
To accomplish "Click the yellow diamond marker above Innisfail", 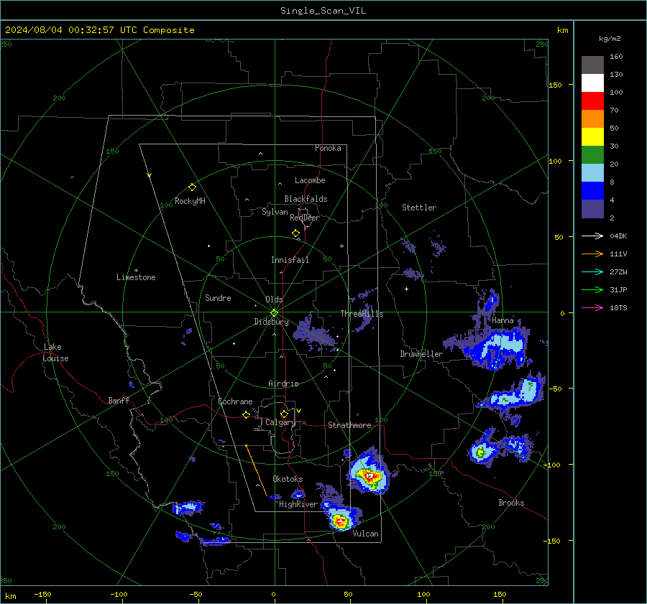I will tap(295, 233).
